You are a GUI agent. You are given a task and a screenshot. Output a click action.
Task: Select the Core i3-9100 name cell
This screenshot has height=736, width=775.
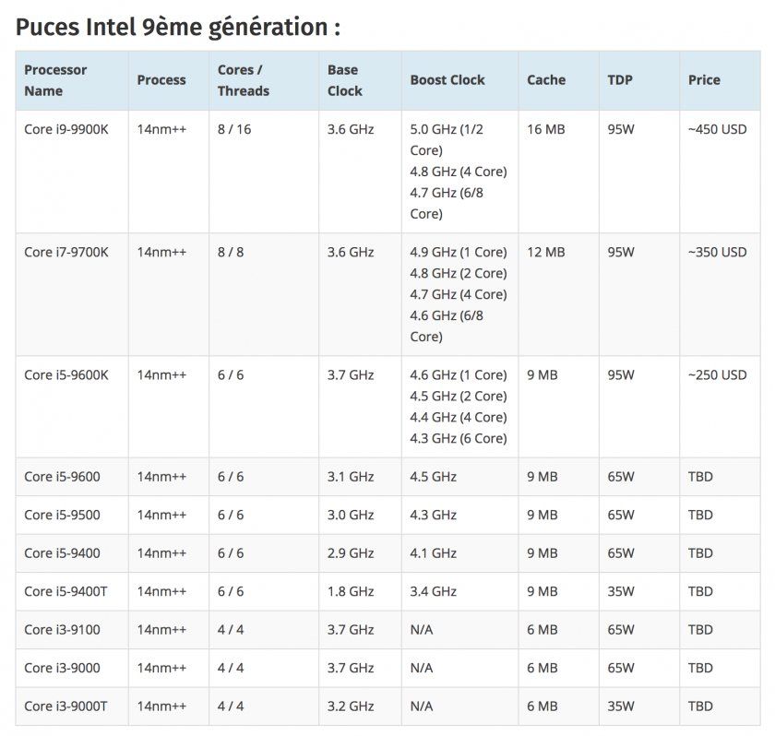point(62,630)
